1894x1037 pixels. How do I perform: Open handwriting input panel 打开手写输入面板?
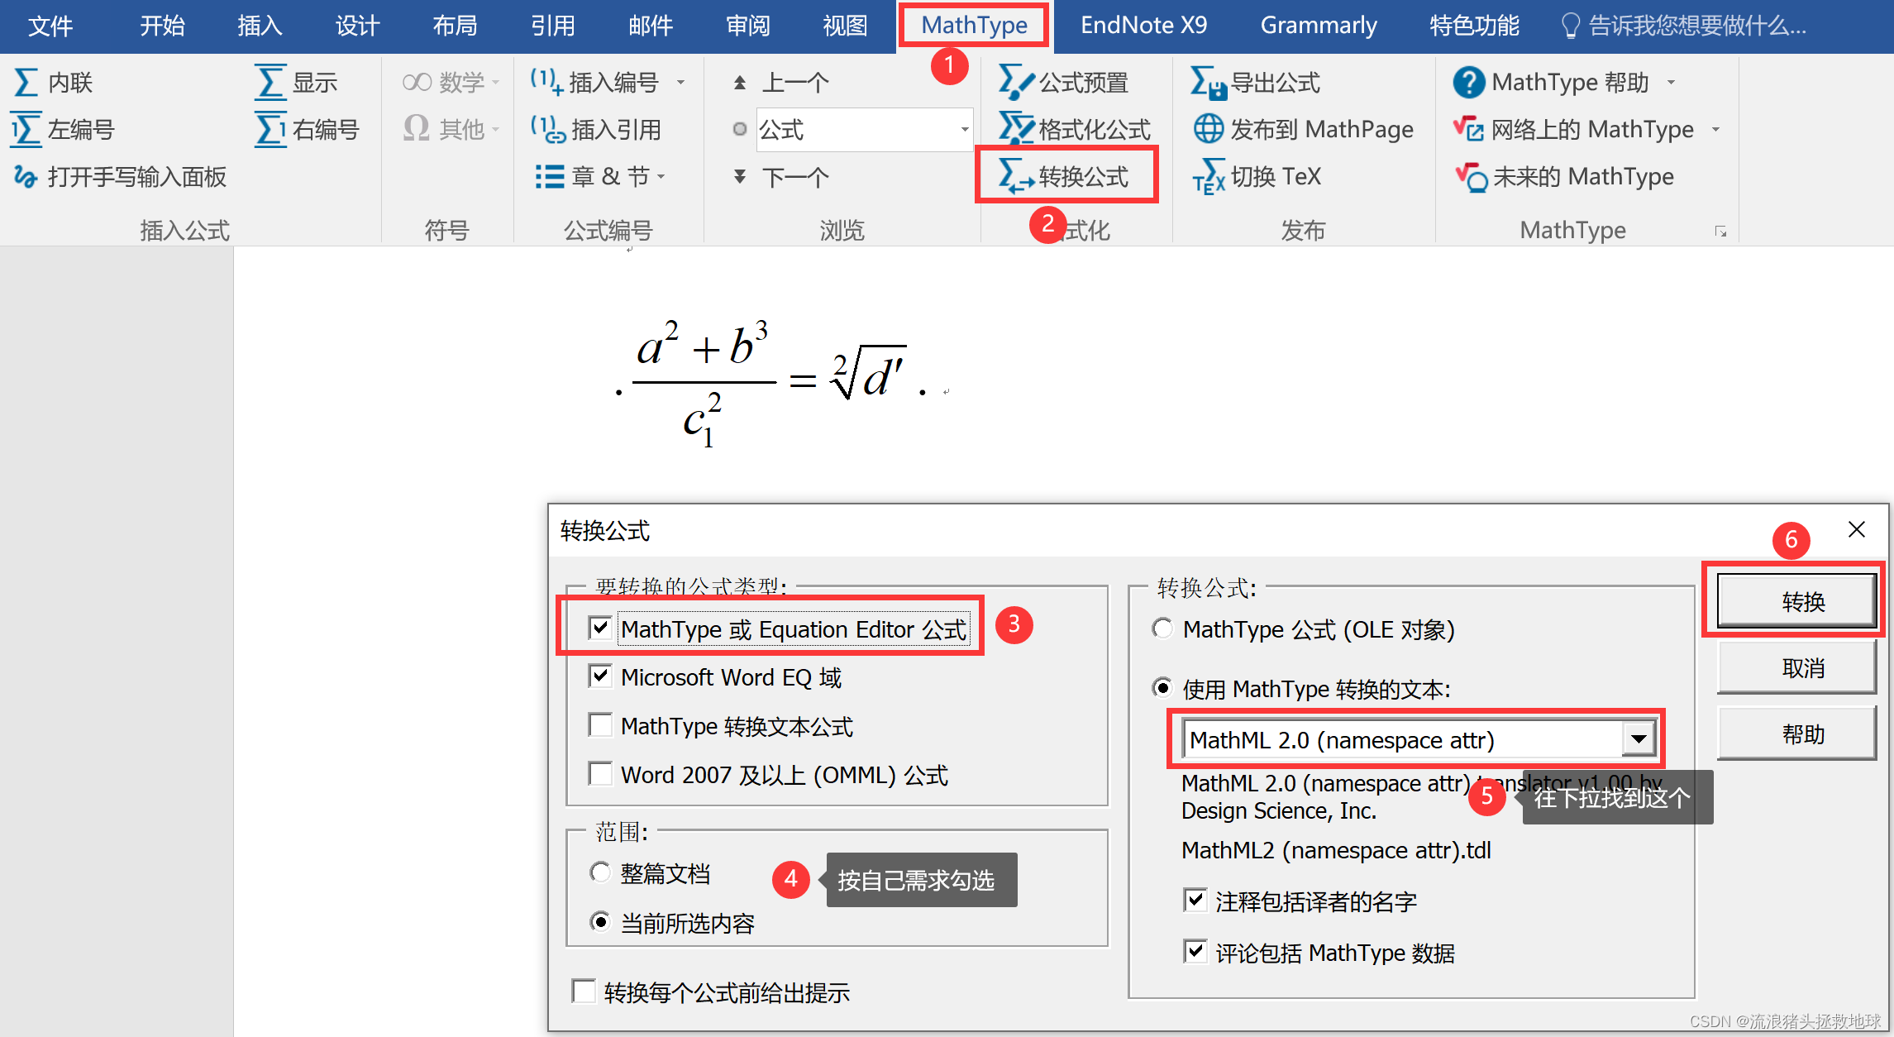(120, 176)
